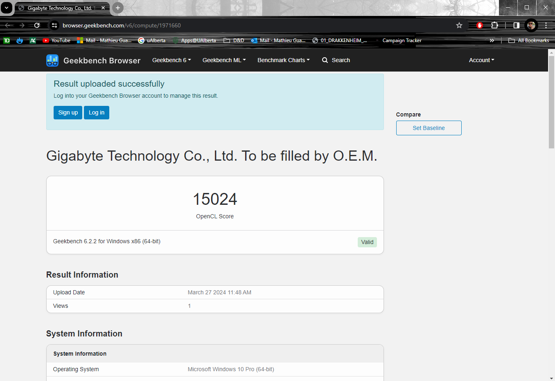Go forward using the browser forward arrow
The image size is (555, 381).
click(22, 25)
